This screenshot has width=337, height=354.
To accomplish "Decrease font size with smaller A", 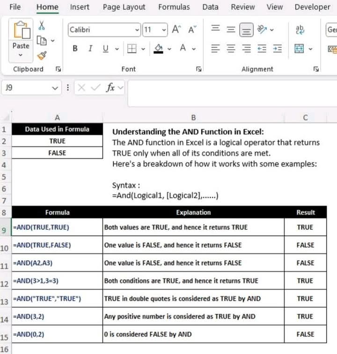I will tap(192, 29).
